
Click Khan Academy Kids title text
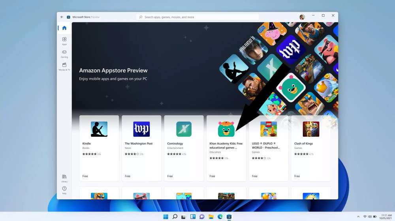(226, 146)
